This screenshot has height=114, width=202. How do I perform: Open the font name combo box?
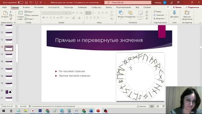[53, 13]
